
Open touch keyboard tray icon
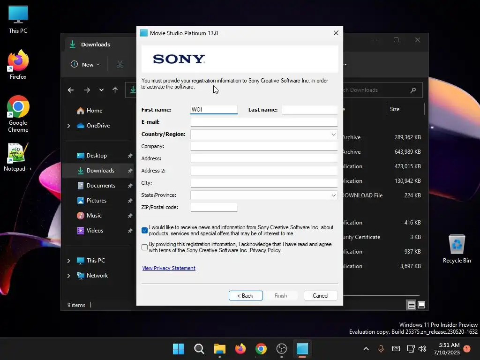(x=396, y=349)
